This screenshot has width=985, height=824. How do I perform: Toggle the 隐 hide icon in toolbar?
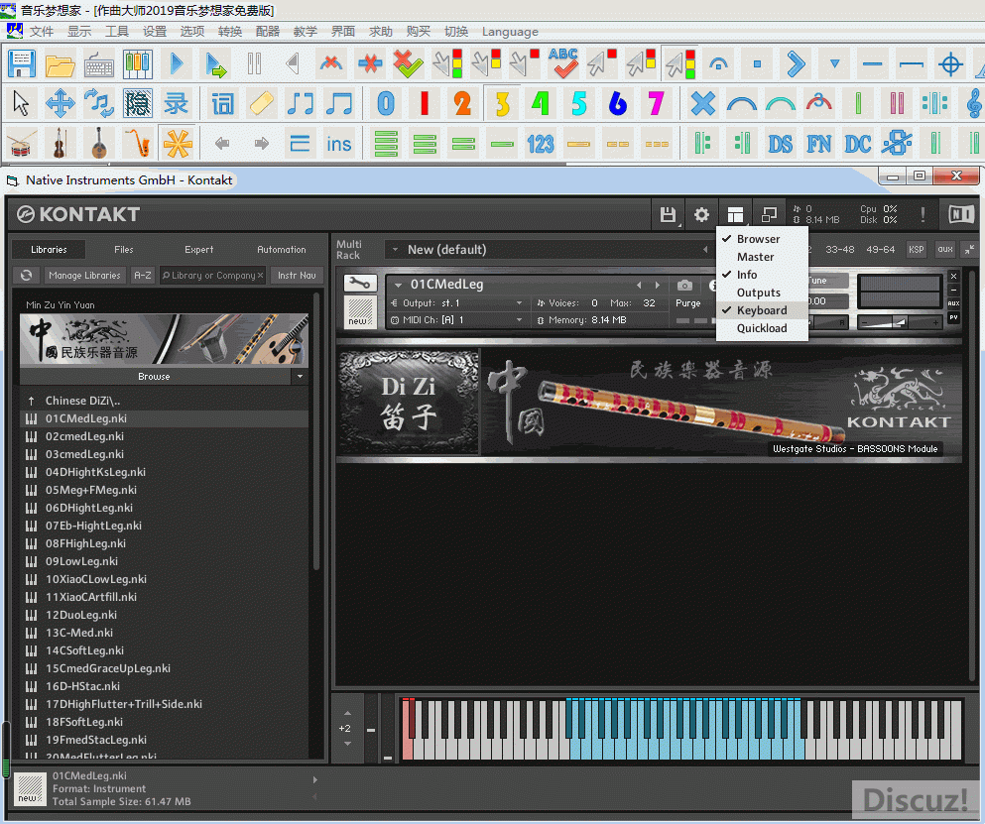(x=138, y=104)
